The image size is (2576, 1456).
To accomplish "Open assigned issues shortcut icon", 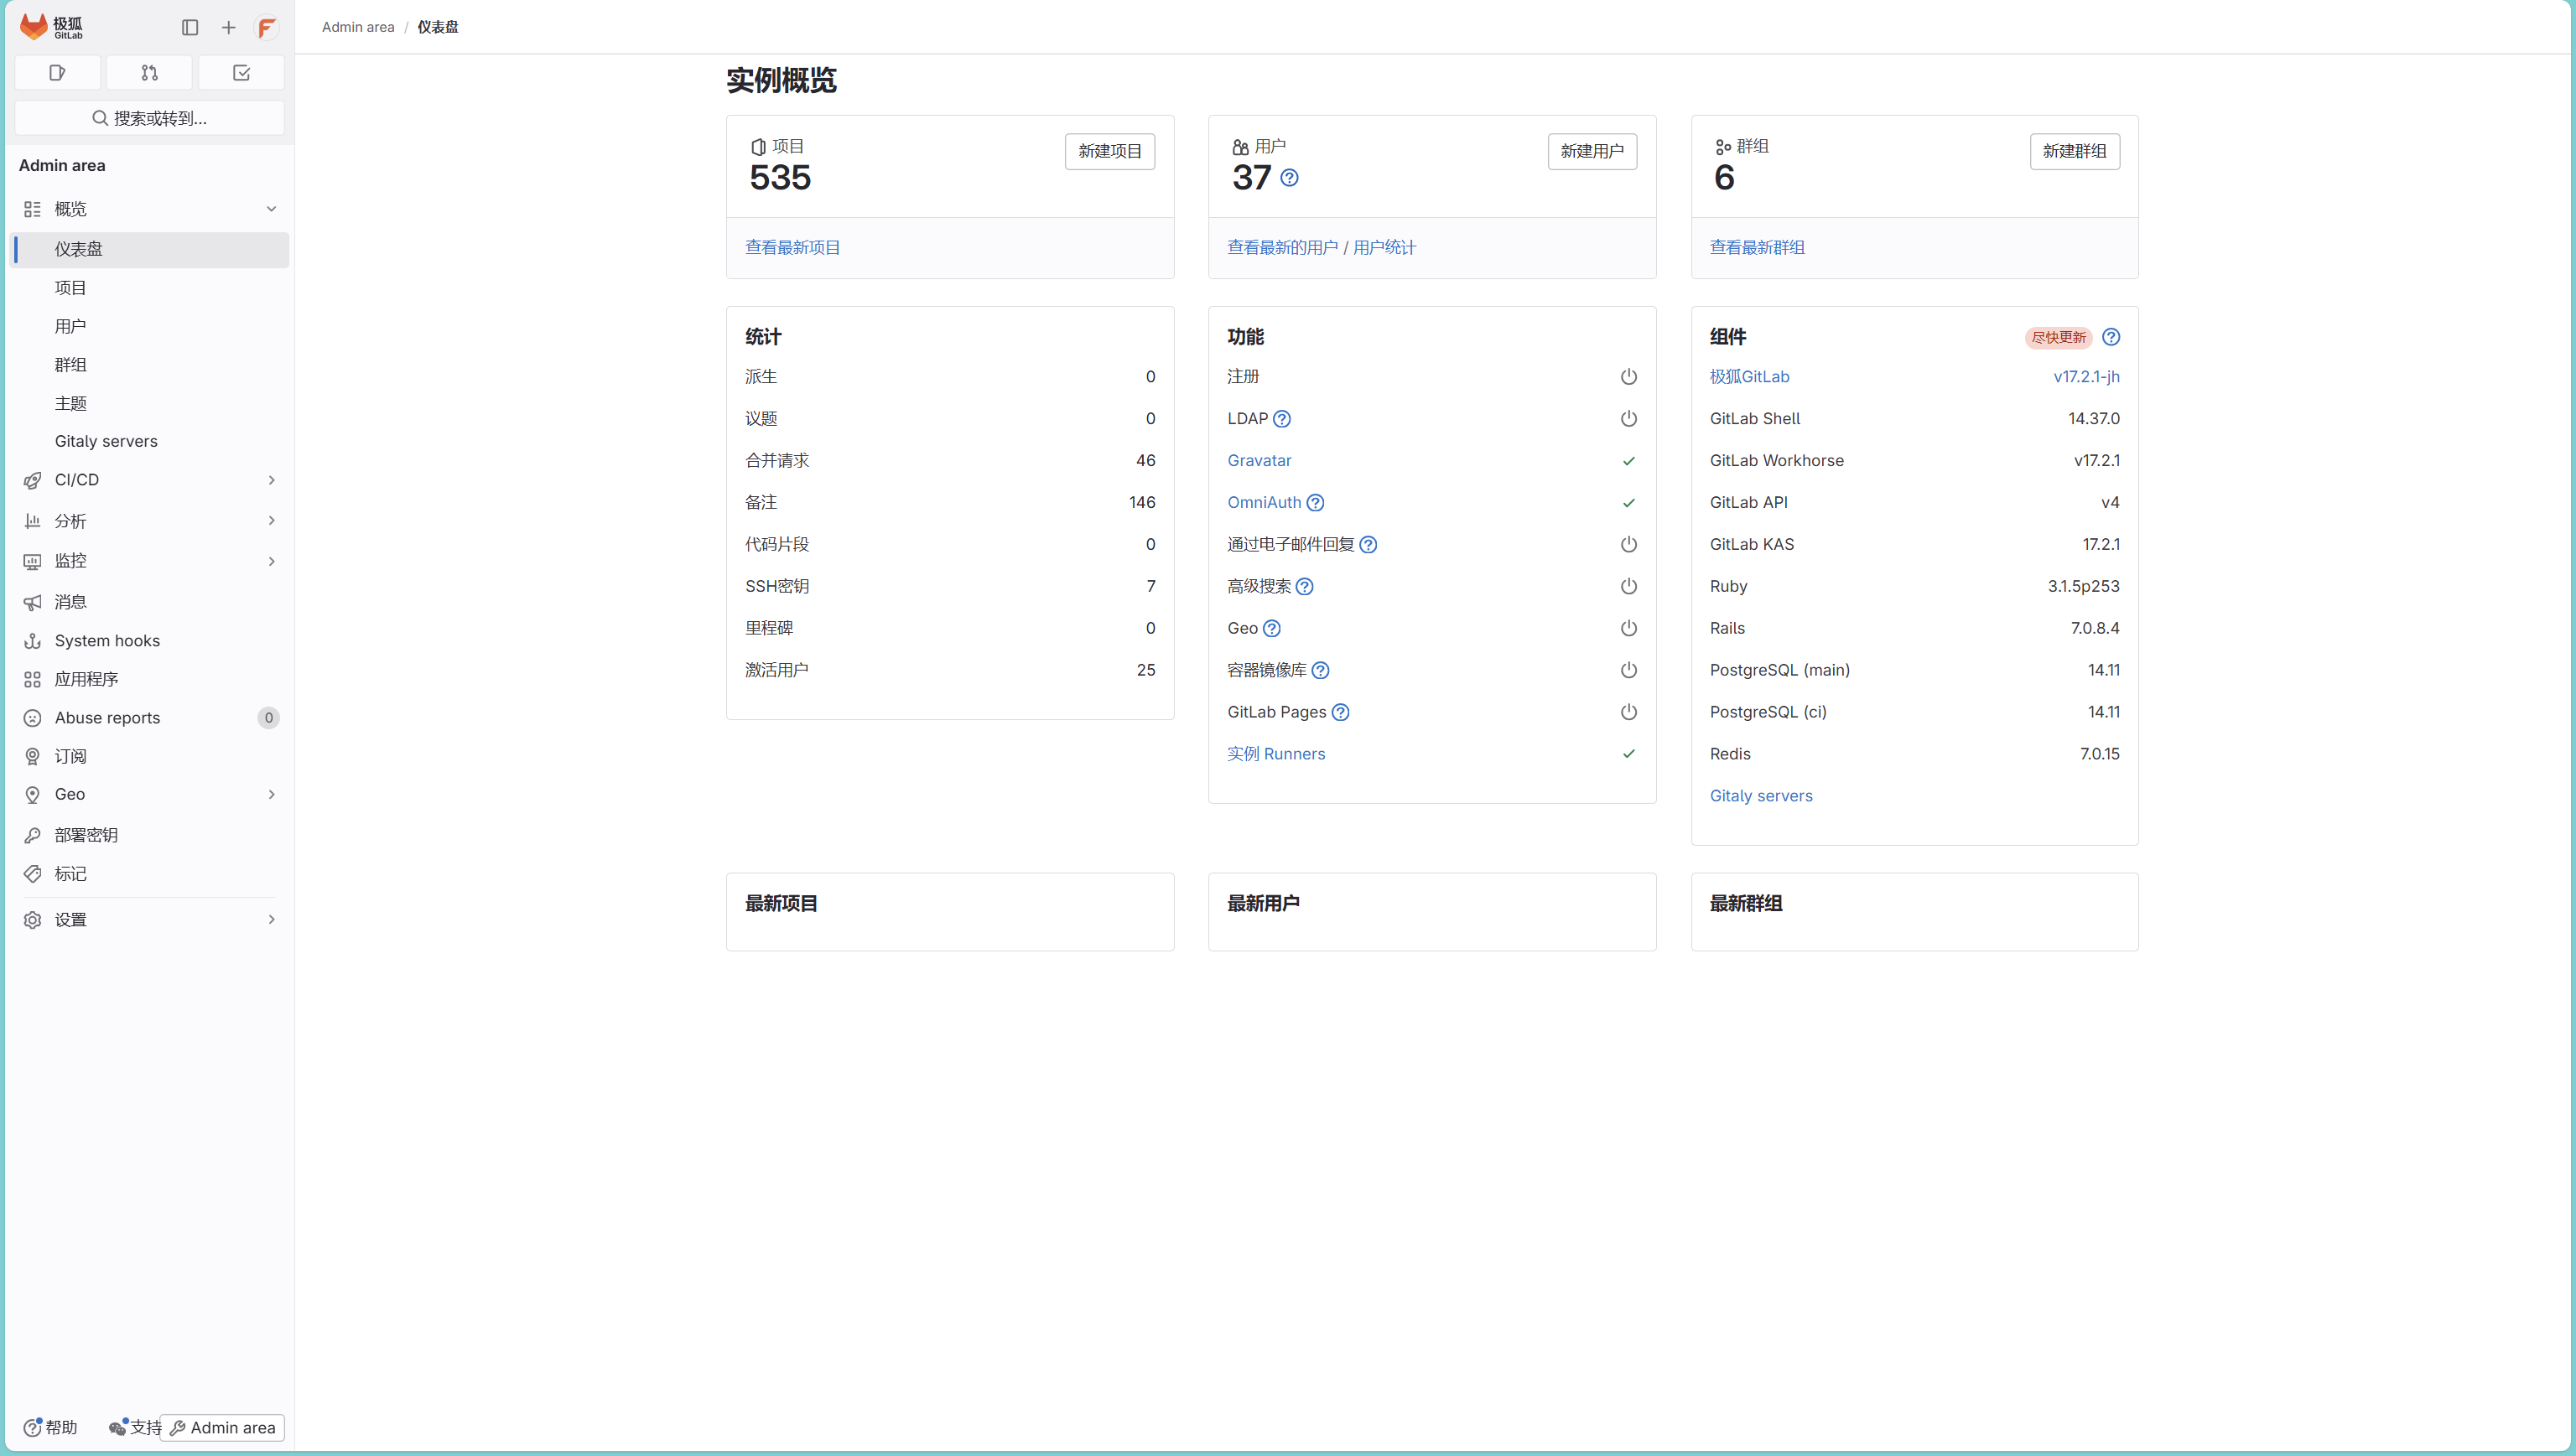I will pos(57,72).
